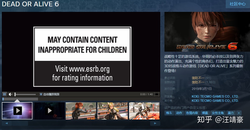Open the 社区中心 community hub
The height and width of the screenshot is (130, 250).
click(x=238, y=4)
